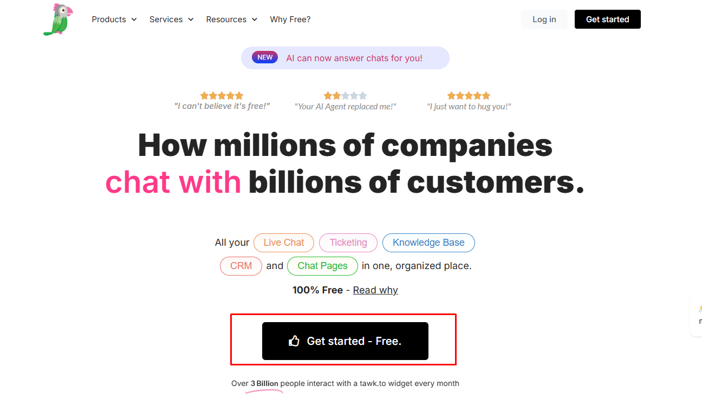The image size is (702, 399).
Task: Click the CRM color-outlined swatch pill
Action: tap(240, 266)
